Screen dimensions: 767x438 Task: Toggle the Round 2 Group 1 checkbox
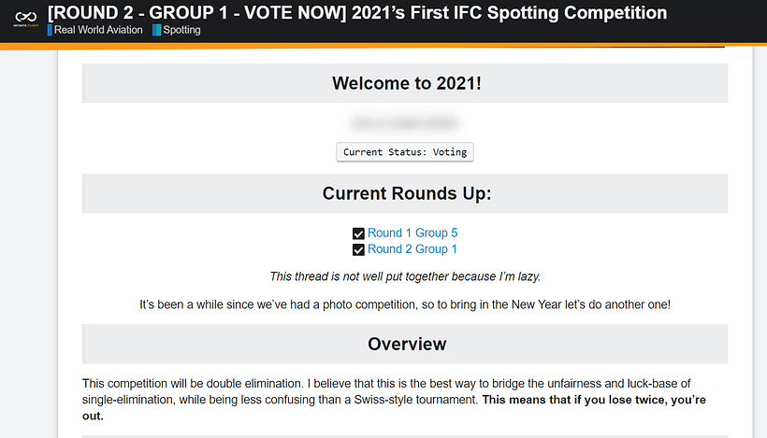[x=358, y=249]
